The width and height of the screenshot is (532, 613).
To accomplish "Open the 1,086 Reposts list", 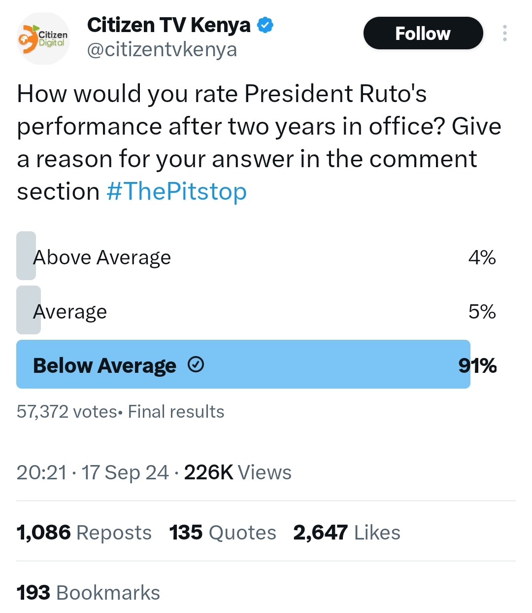I will (84, 533).
